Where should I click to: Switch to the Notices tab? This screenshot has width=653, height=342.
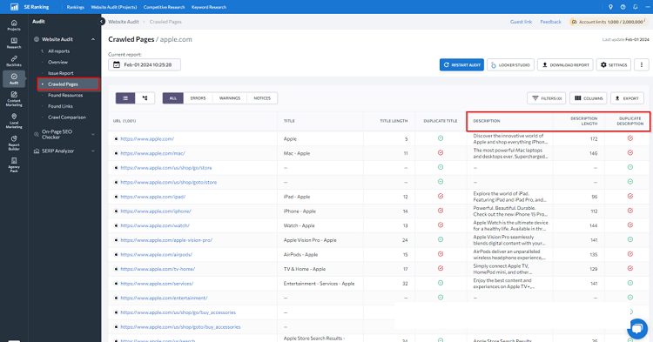[x=262, y=98]
